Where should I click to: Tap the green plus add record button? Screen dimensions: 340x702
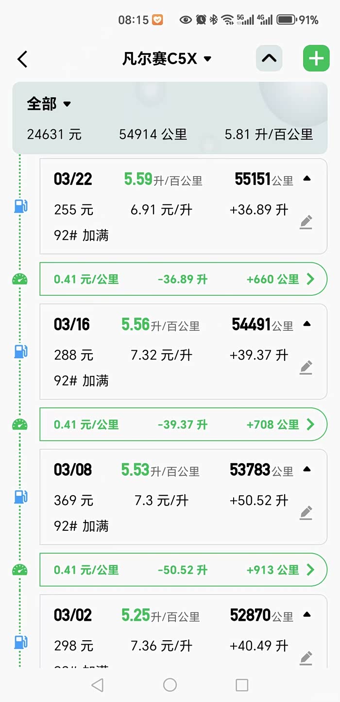tap(316, 59)
